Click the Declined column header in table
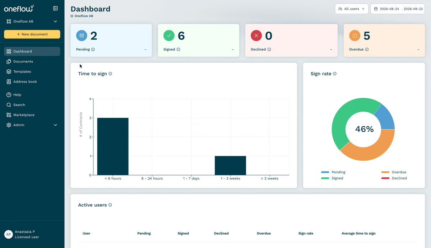This screenshot has width=431, height=248. pyautogui.click(x=221, y=233)
